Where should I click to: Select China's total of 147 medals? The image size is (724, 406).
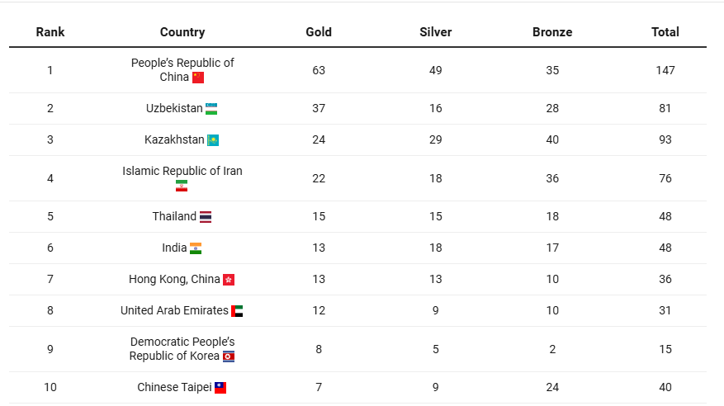(x=665, y=70)
